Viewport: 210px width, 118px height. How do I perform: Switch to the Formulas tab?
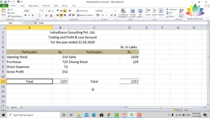(x=46, y=6)
